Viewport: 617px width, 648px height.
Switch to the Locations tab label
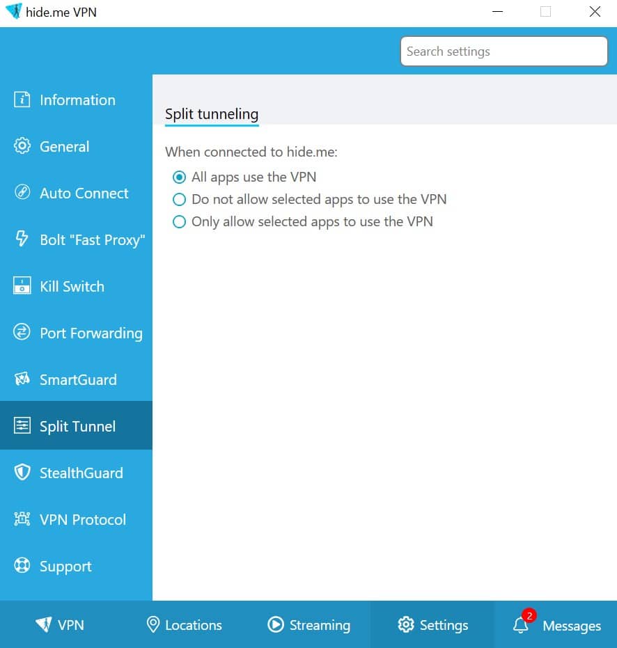pos(194,625)
